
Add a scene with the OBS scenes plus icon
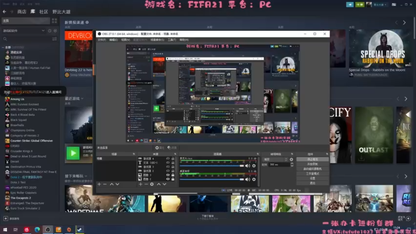tap(99, 184)
